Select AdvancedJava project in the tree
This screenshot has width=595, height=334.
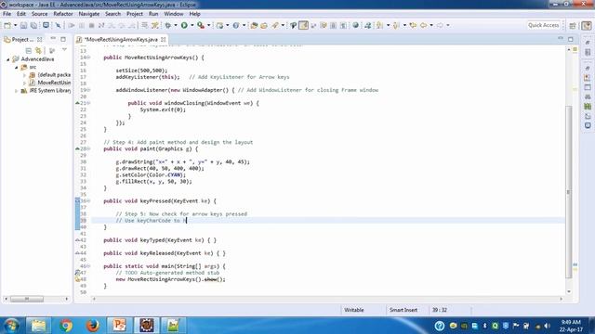click(37, 59)
